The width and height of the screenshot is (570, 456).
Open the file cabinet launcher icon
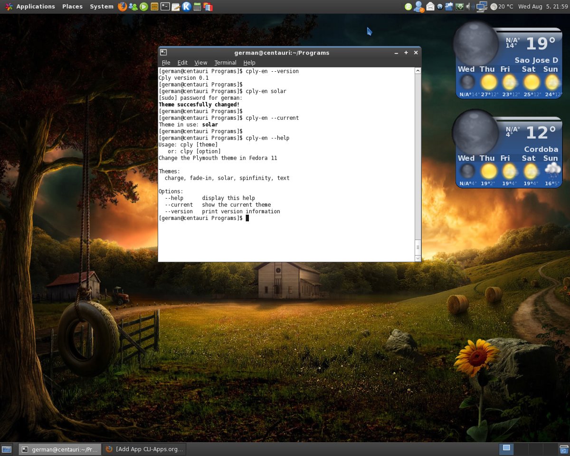coord(154,7)
